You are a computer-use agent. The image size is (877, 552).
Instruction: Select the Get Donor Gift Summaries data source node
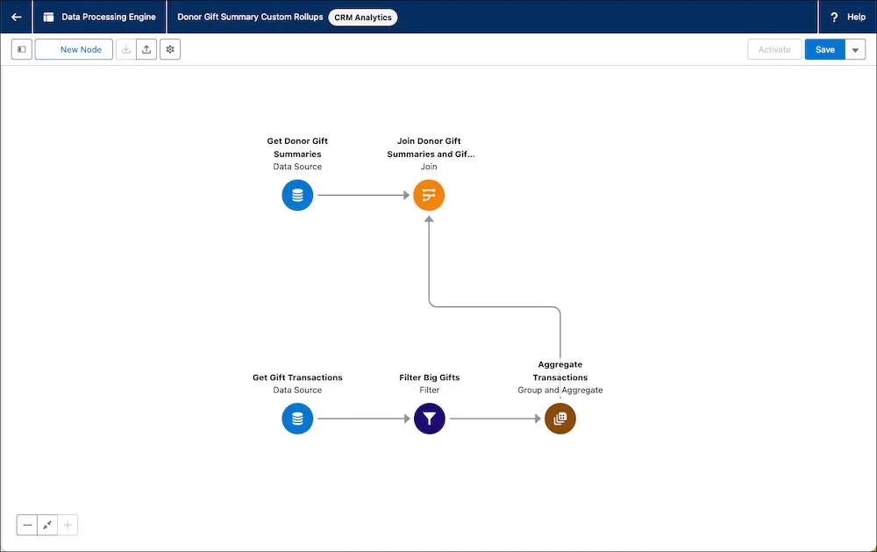coord(297,195)
